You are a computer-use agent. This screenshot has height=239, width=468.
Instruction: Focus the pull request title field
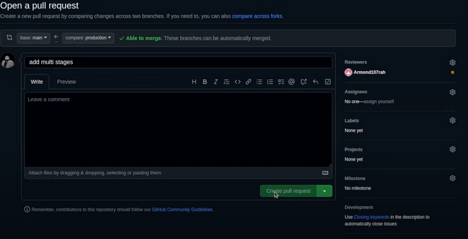tap(178, 62)
